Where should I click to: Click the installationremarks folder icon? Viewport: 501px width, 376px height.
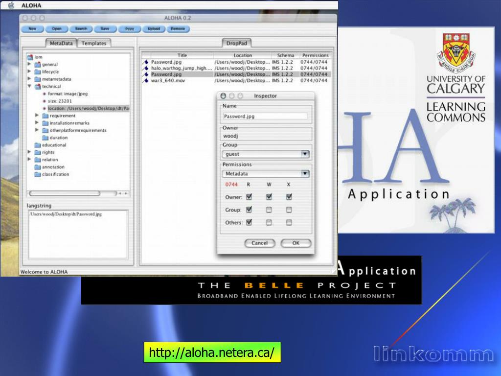45,123
